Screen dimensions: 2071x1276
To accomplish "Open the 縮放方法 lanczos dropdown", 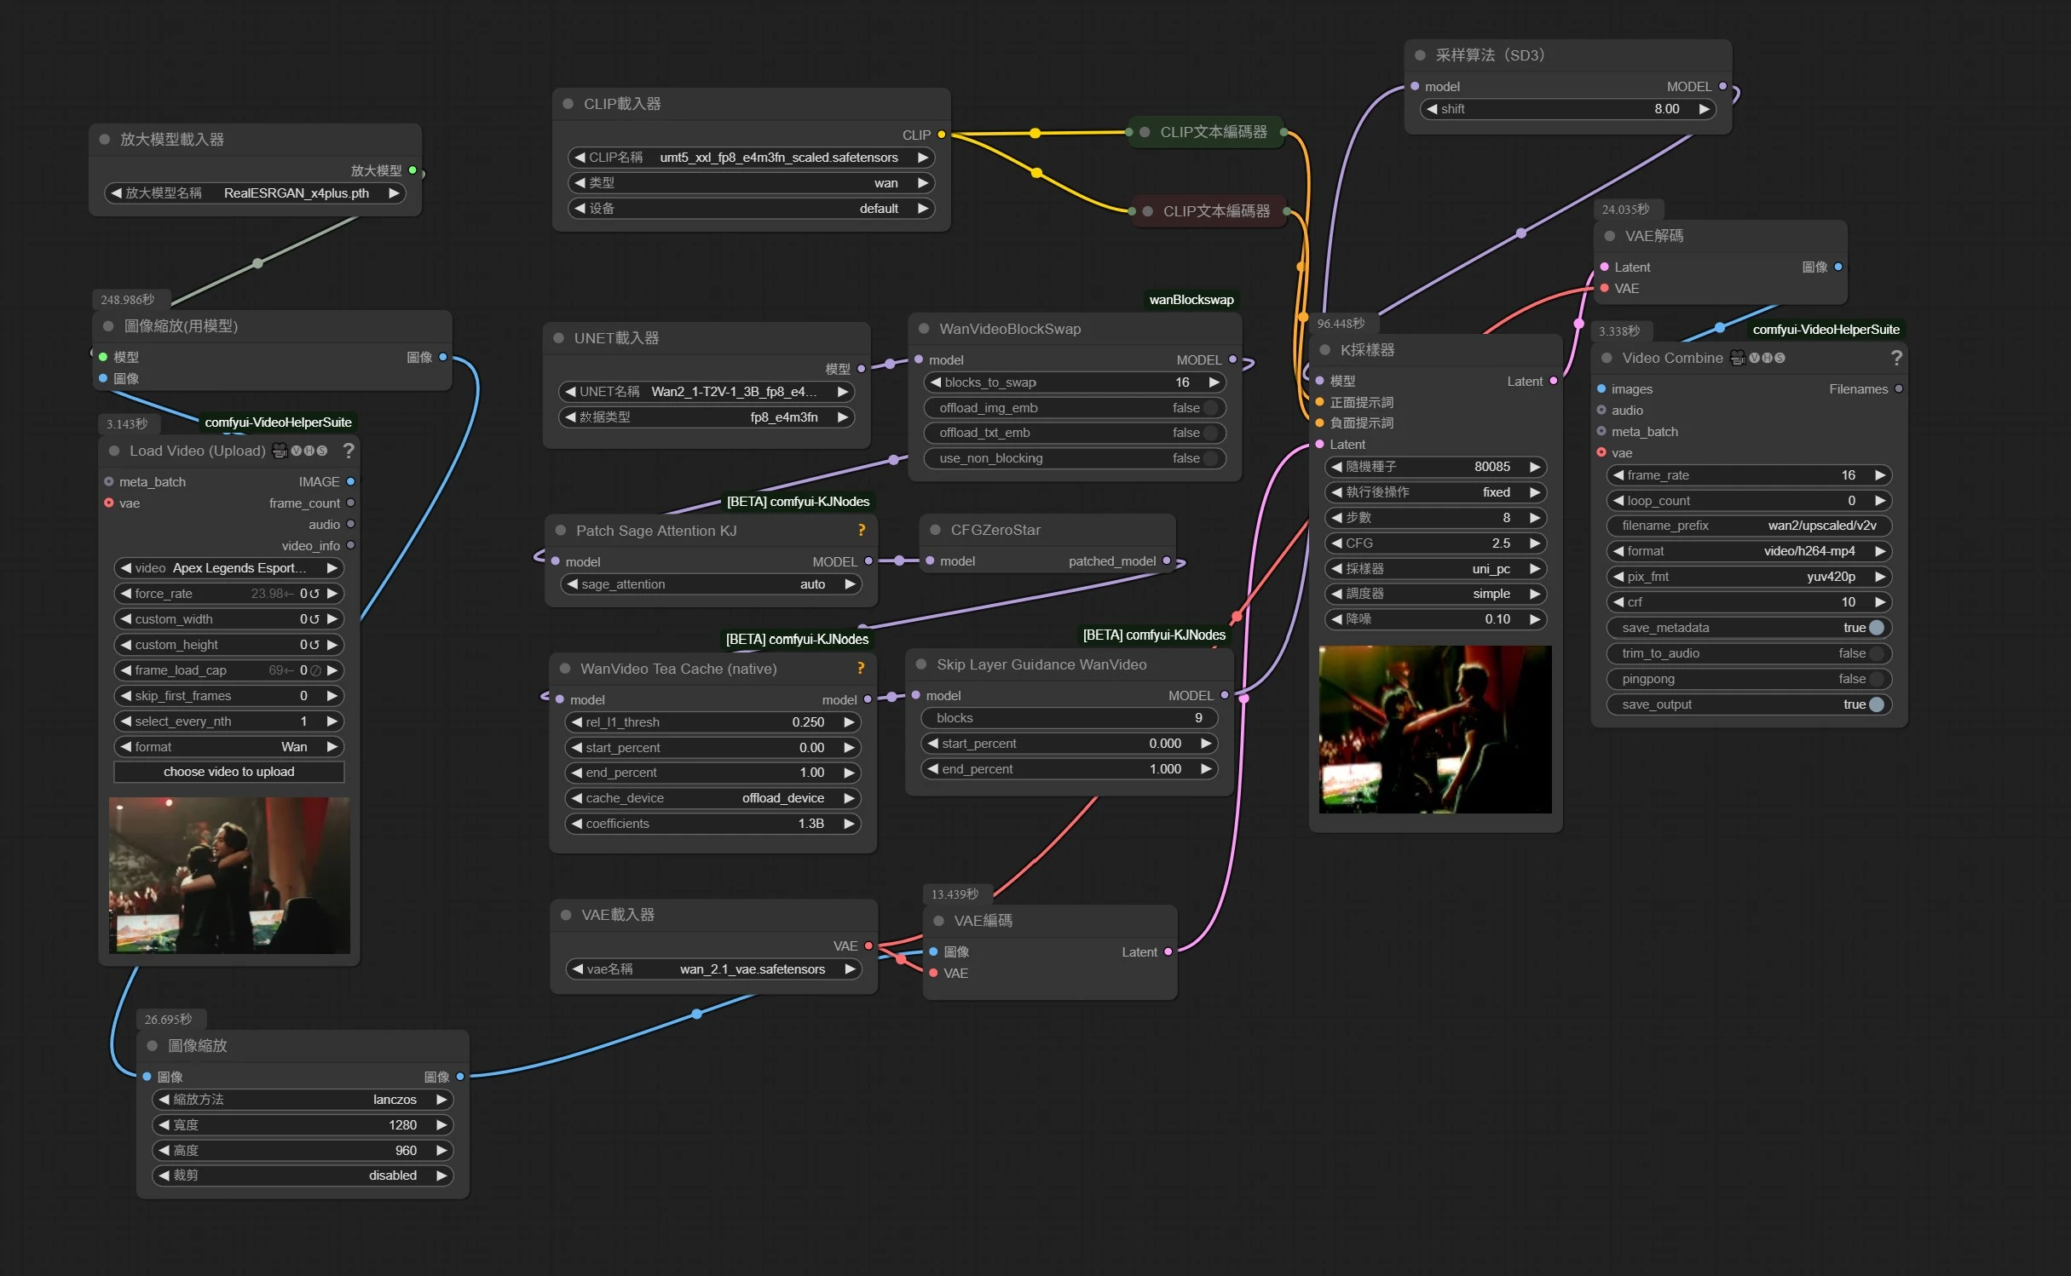I will point(303,1100).
